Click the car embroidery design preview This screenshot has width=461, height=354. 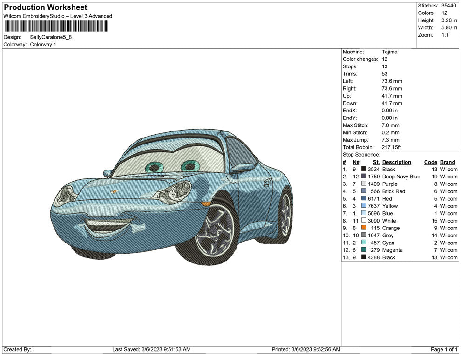tap(172, 195)
